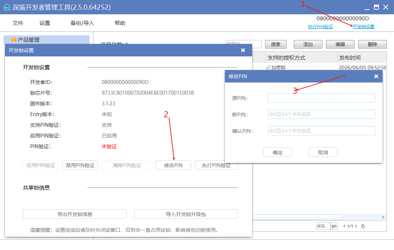Open the 文件 menu
Screen dimensions: 394x250
click(x=18, y=23)
